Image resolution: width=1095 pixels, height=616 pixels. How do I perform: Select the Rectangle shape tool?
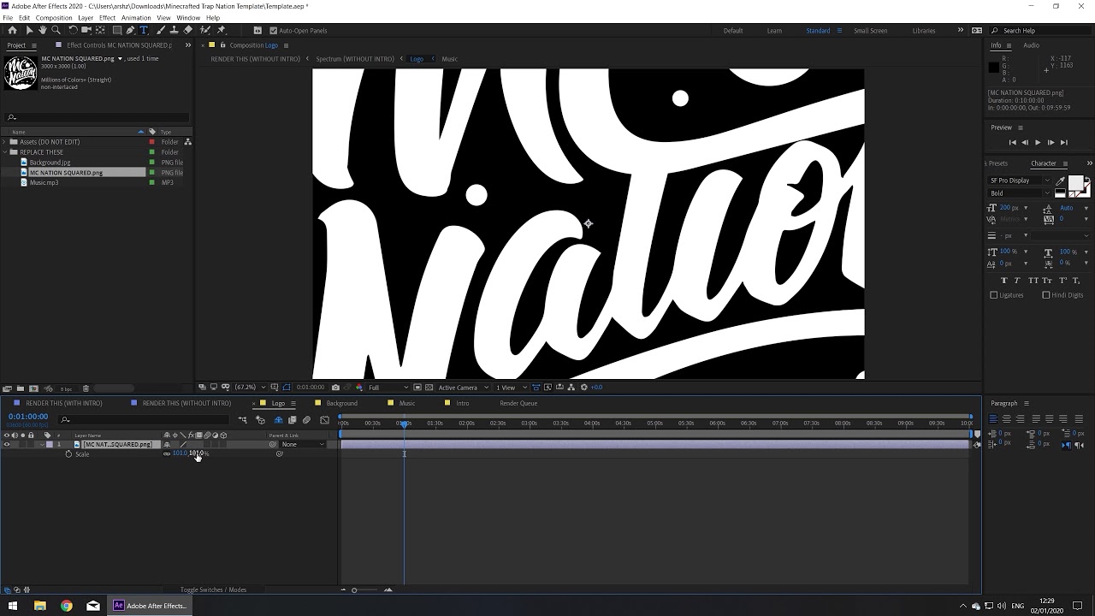click(115, 30)
